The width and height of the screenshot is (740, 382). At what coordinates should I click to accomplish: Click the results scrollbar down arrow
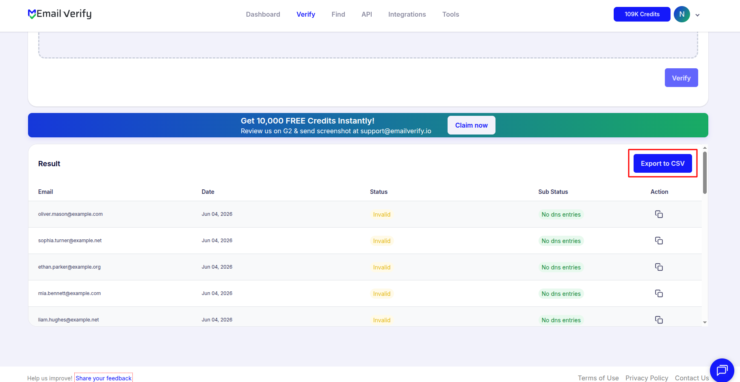(705, 322)
